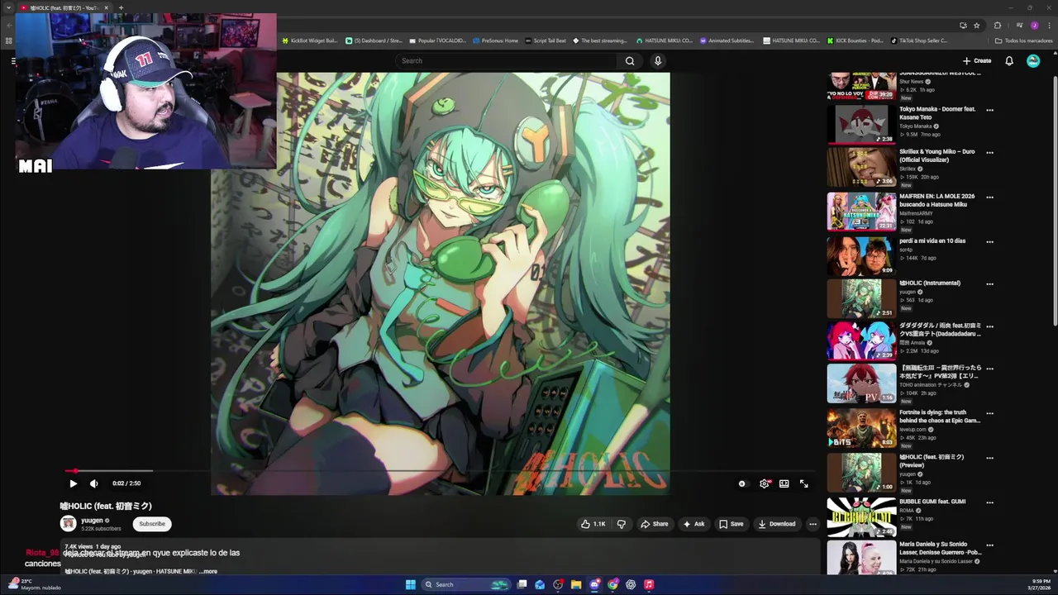Open a new browser tab

coord(121,7)
